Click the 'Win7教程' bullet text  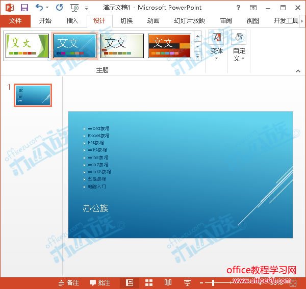pos(98,165)
